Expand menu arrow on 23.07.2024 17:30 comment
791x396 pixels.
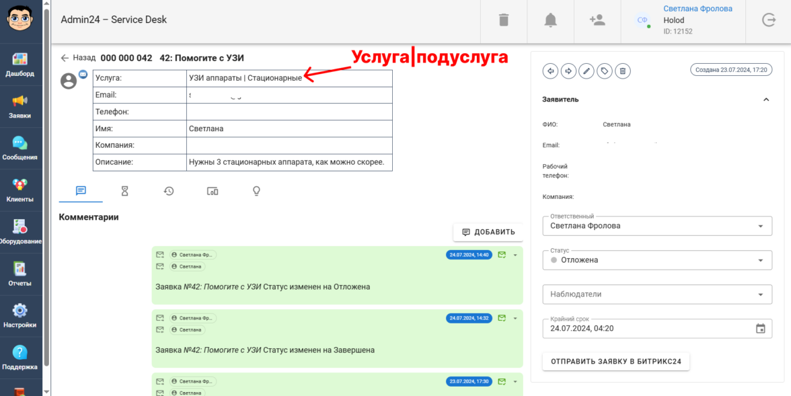[x=515, y=381]
